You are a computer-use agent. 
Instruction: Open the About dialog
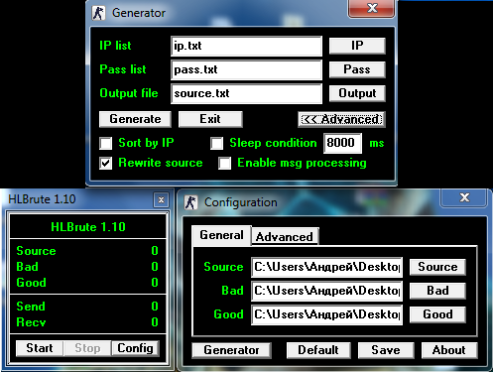click(x=449, y=350)
